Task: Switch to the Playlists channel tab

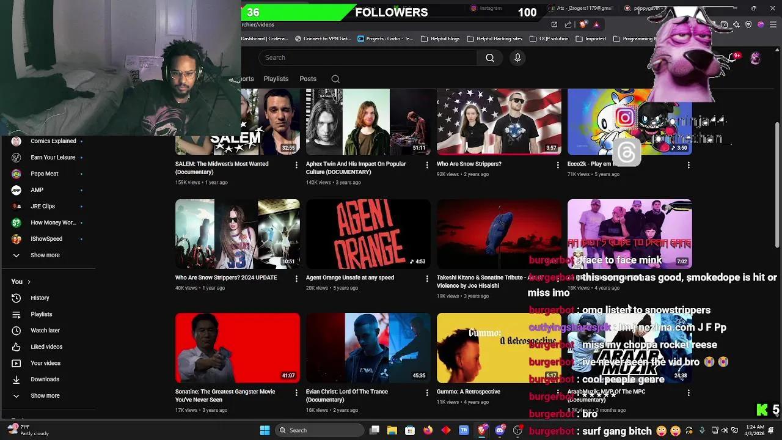Action: (276, 79)
